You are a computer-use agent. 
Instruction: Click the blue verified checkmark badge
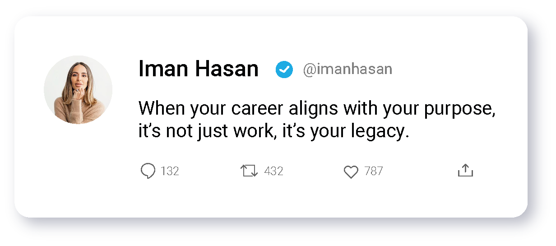pyautogui.click(x=284, y=70)
